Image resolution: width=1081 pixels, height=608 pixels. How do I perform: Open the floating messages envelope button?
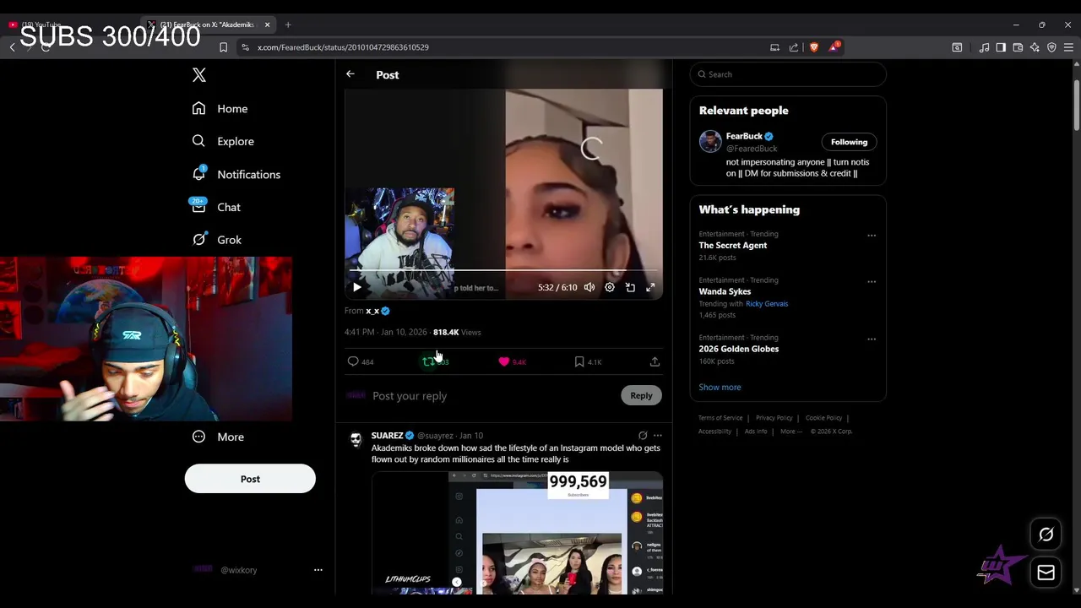click(1046, 573)
